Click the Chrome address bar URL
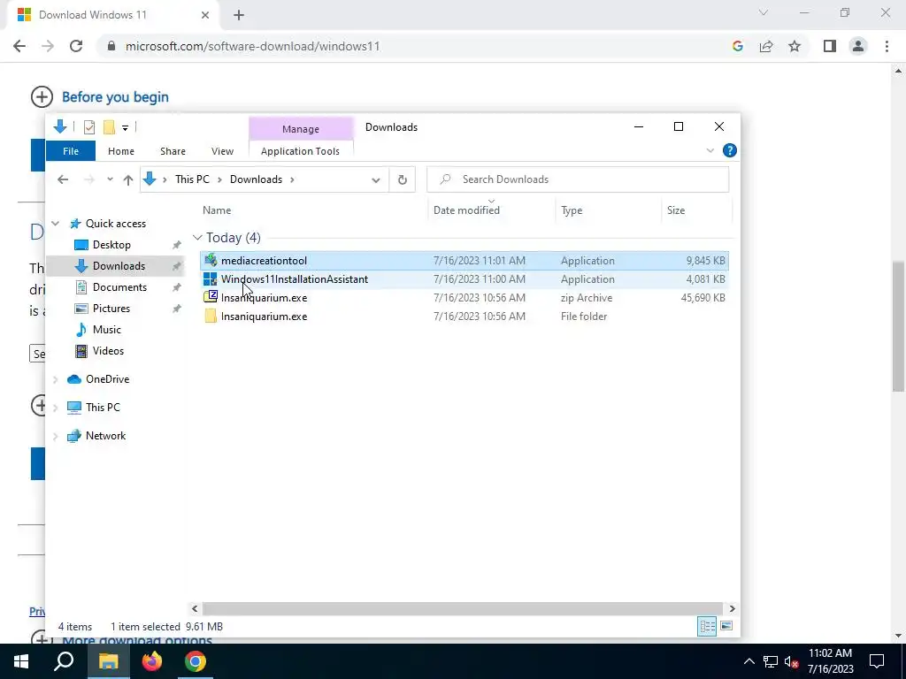This screenshot has height=679, width=906. pyautogui.click(x=252, y=46)
